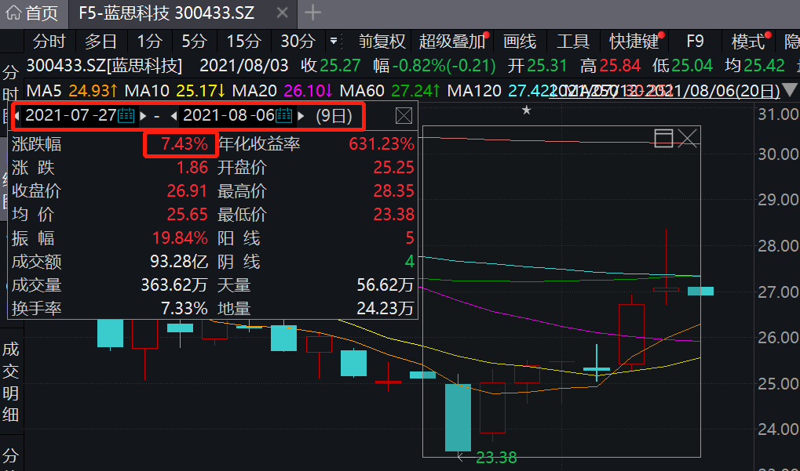Open a new tab with the plus icon
This screenshot has height=471, width=800.
pyautogui.click(x=312, y=13)
